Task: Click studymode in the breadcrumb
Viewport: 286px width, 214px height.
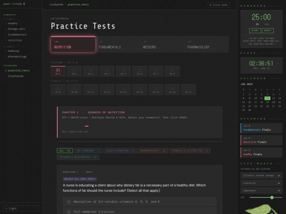Action: [x=56, y=5]
